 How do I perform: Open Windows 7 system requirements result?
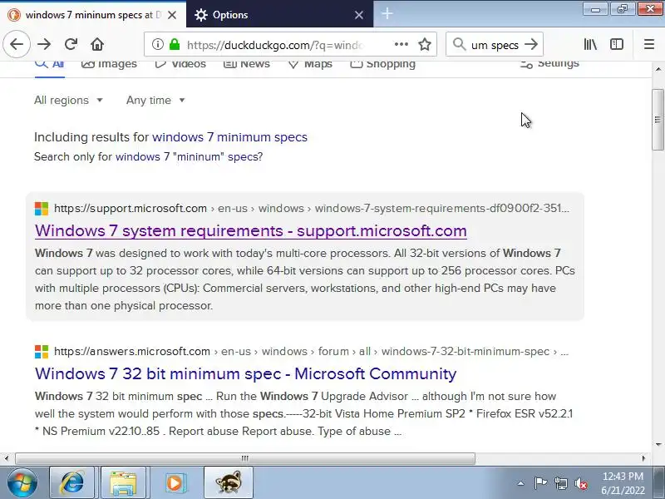coord(251,231)
